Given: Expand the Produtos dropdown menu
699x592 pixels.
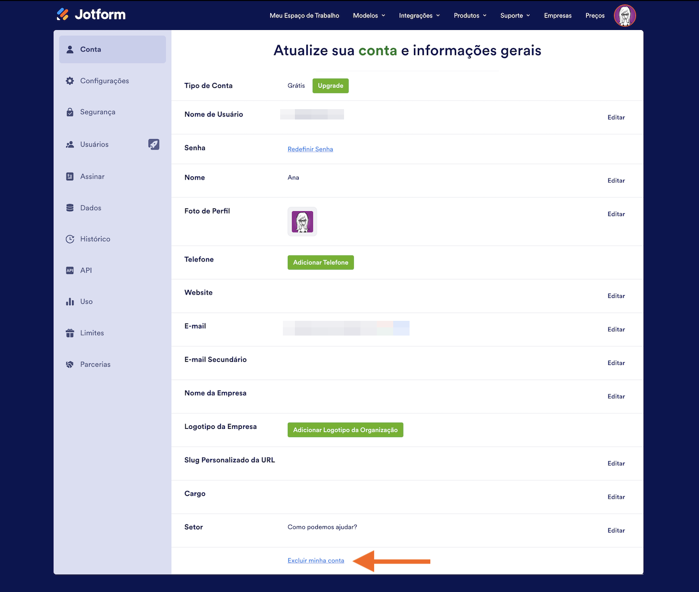Looking at the screenshot, I should (470, 15).
